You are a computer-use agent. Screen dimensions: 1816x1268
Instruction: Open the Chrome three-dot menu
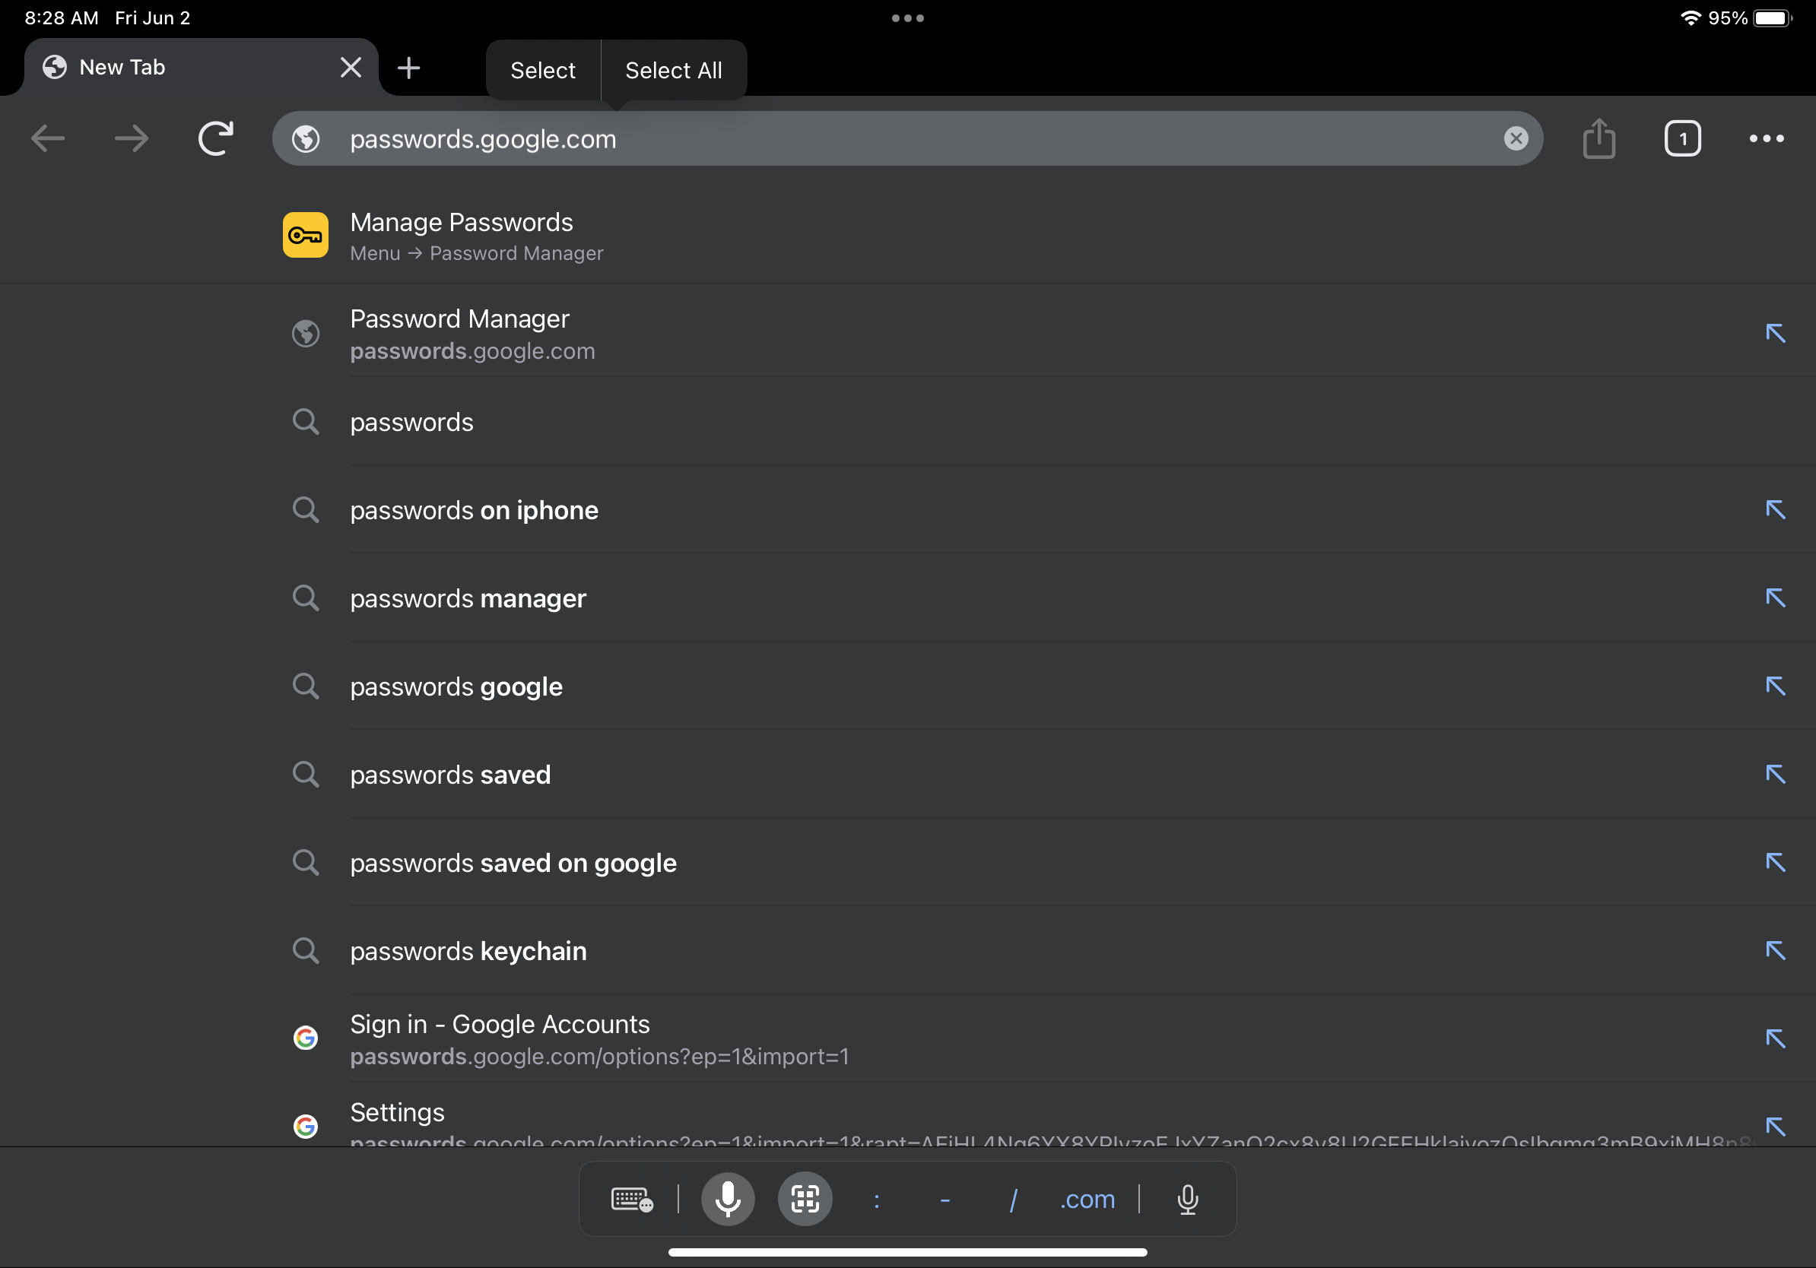(1766, 138)
